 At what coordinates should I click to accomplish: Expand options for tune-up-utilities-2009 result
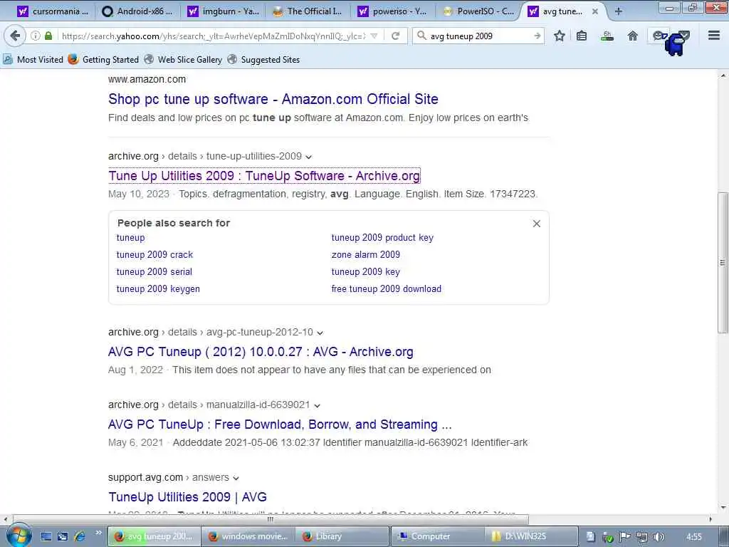pos(309,157)
